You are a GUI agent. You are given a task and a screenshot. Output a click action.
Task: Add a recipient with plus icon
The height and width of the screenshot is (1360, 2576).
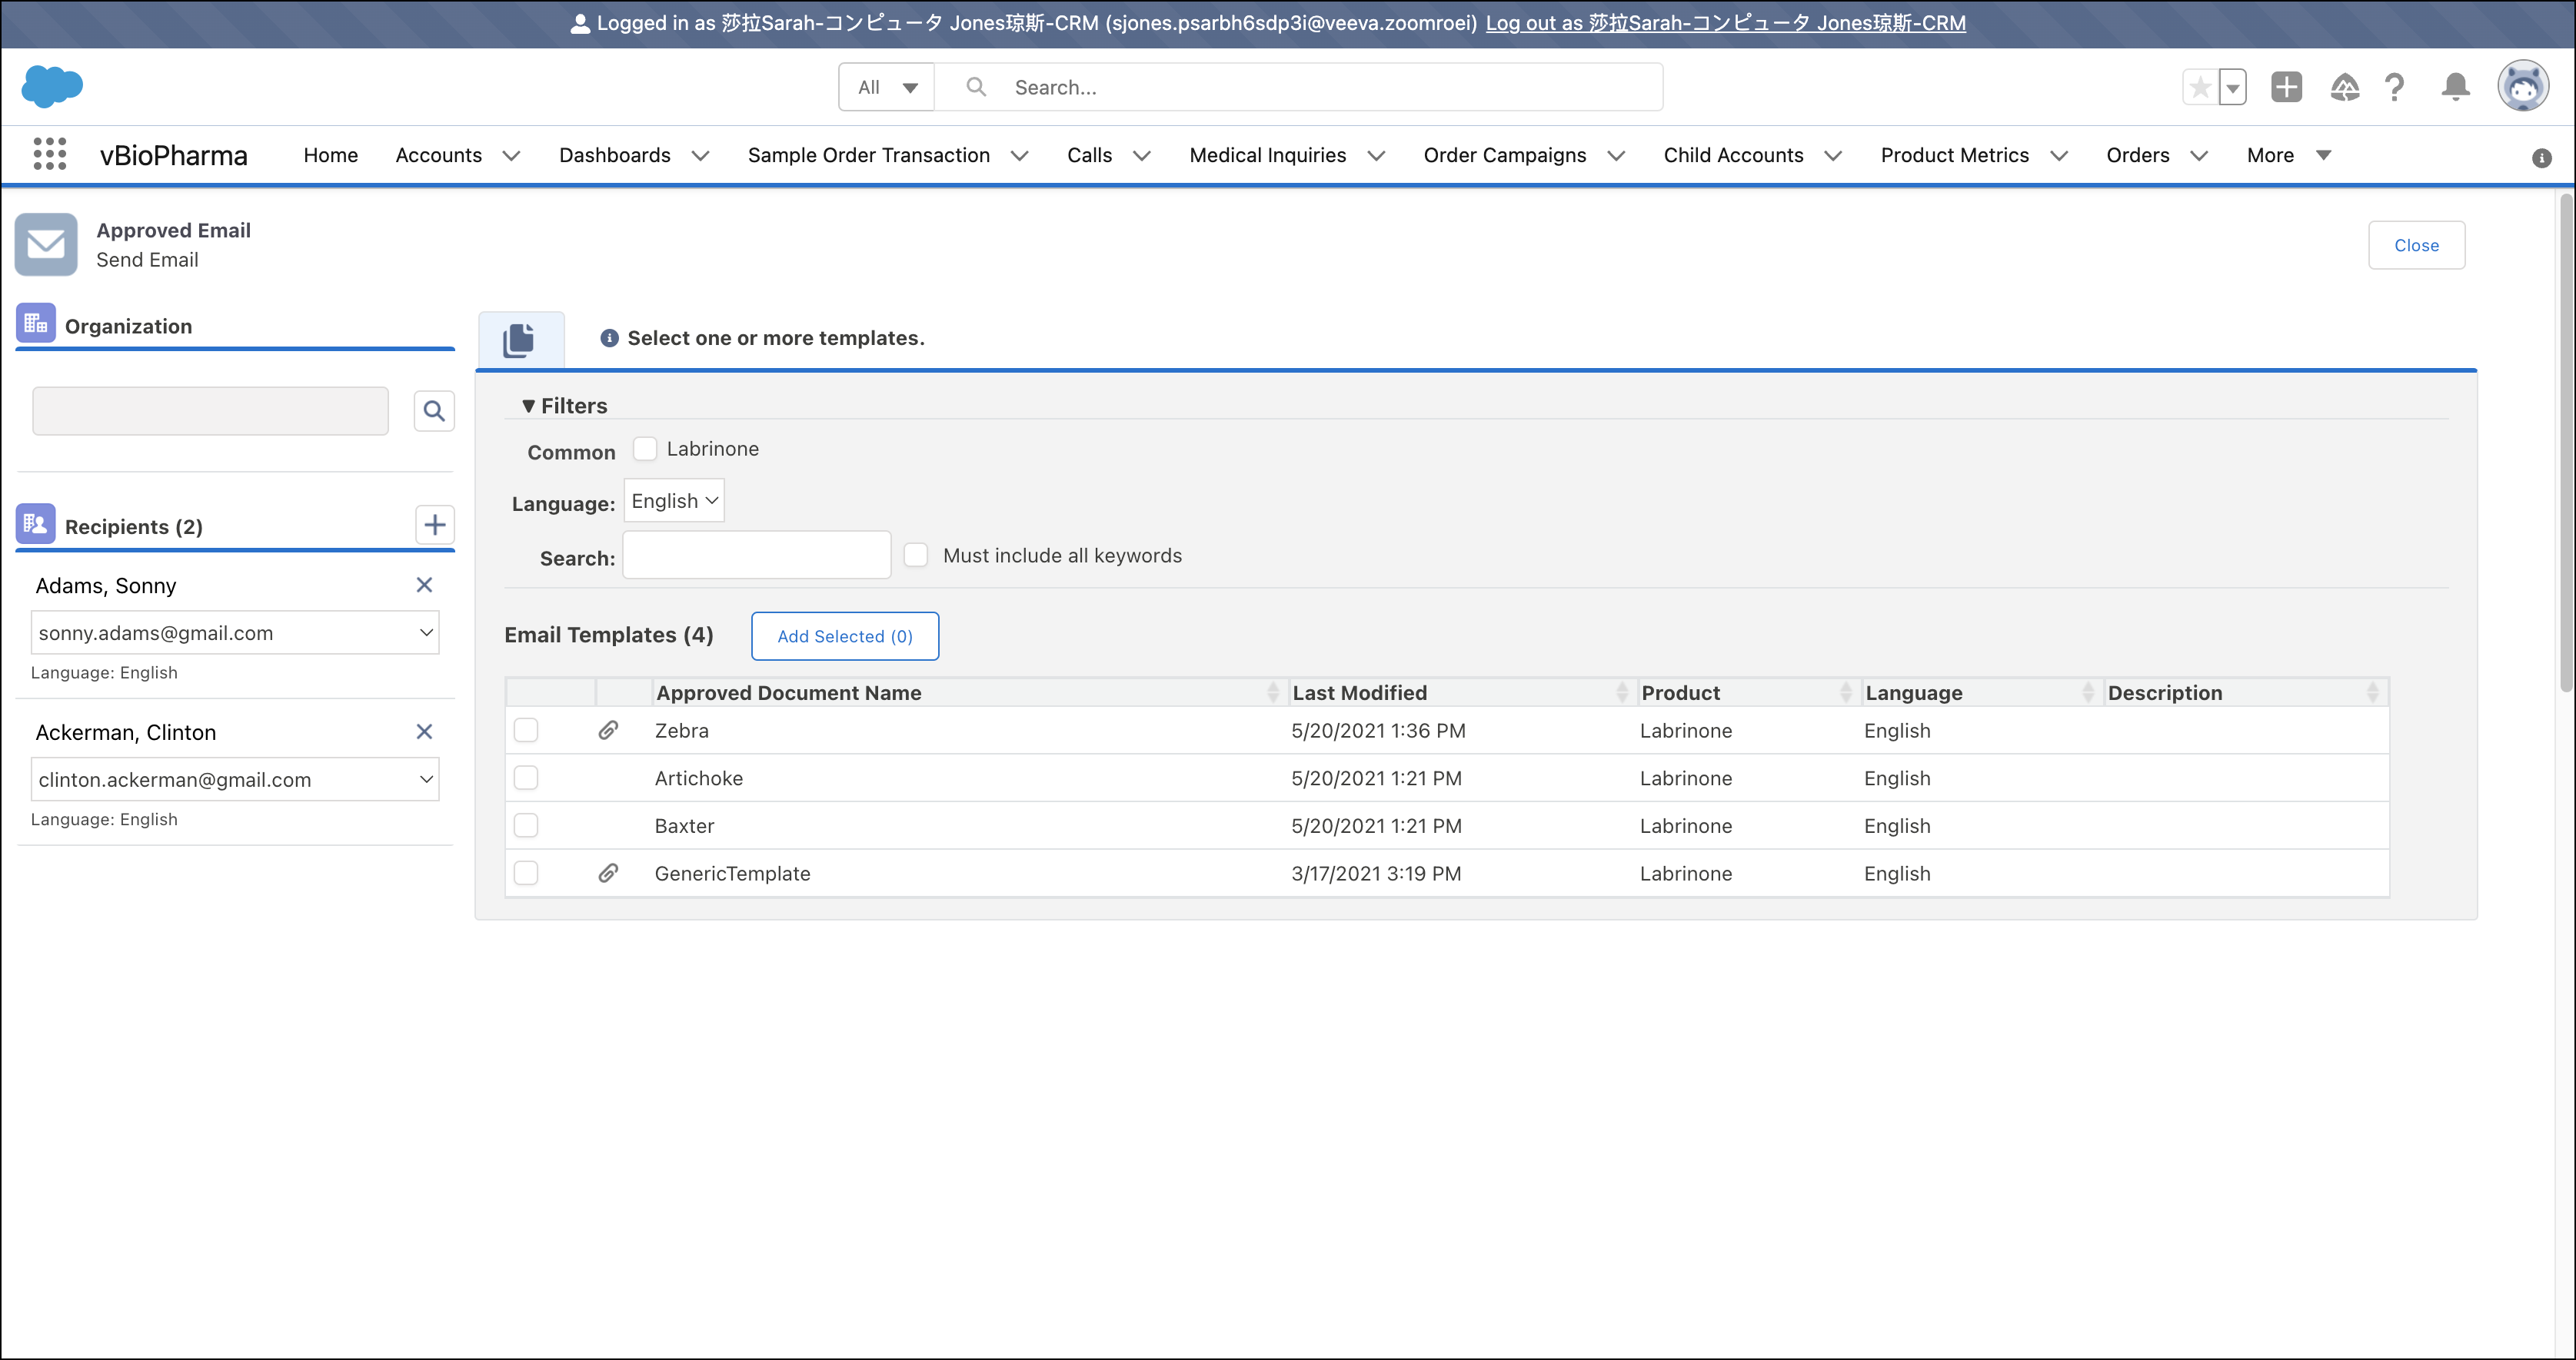point(434,525)
